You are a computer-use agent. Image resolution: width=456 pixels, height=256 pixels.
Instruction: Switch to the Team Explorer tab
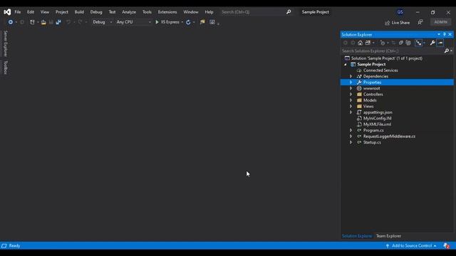(388, 236)
